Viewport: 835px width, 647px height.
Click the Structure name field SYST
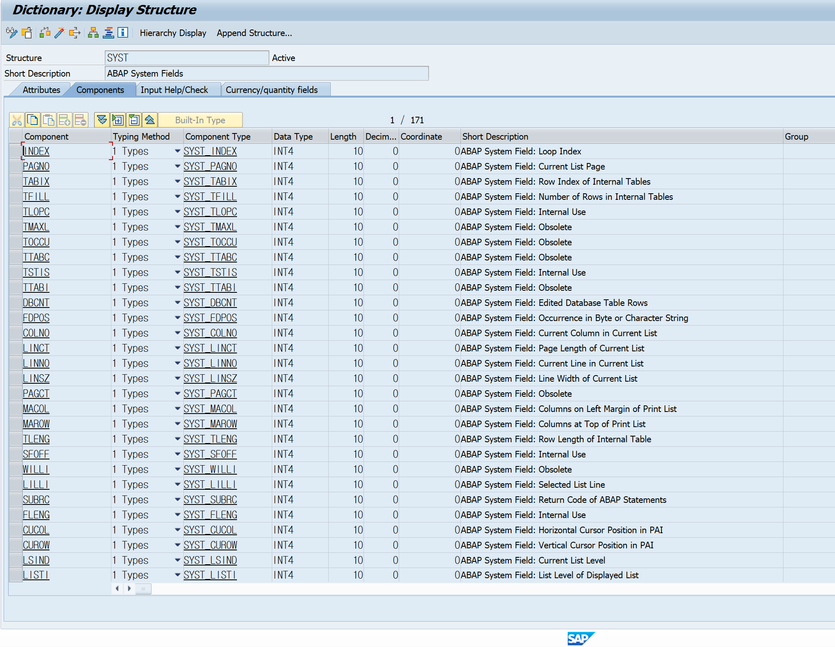[187, 58]
